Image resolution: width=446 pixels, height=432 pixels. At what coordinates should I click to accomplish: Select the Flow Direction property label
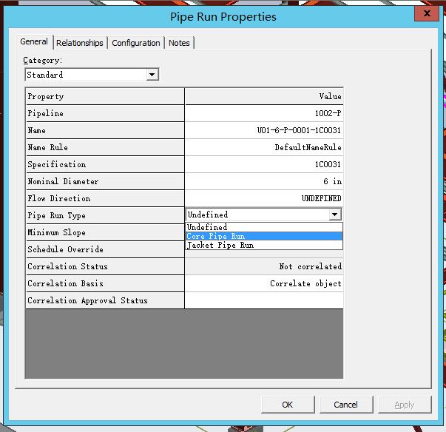click(105, 198)
